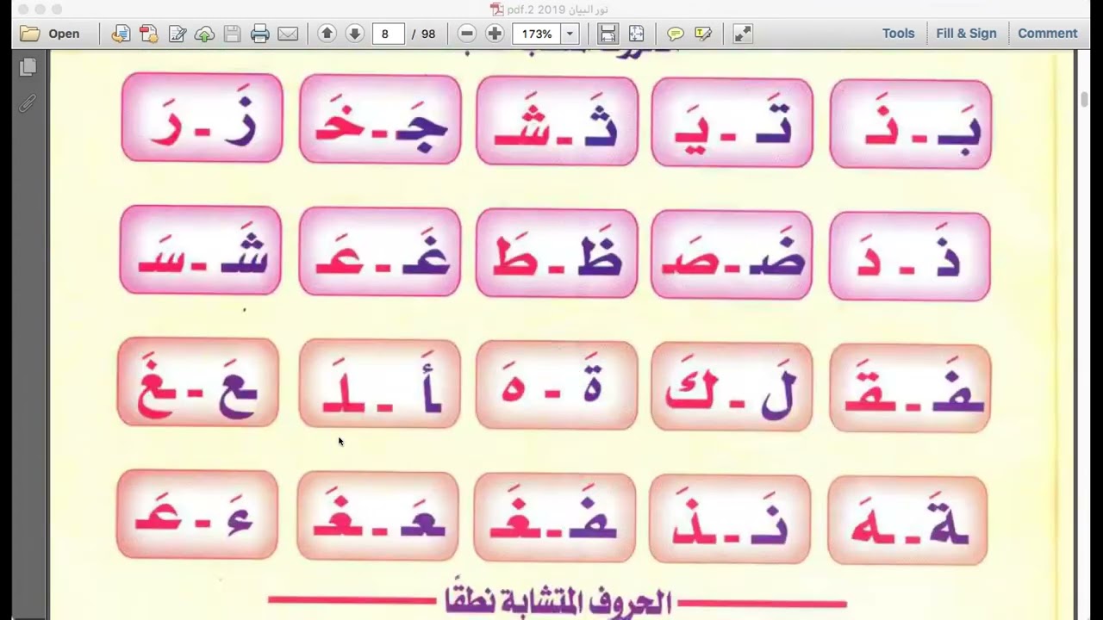Open the zoom level dropdown arrow
This screenshot has width=1103, height=620.
click(570, 34)
